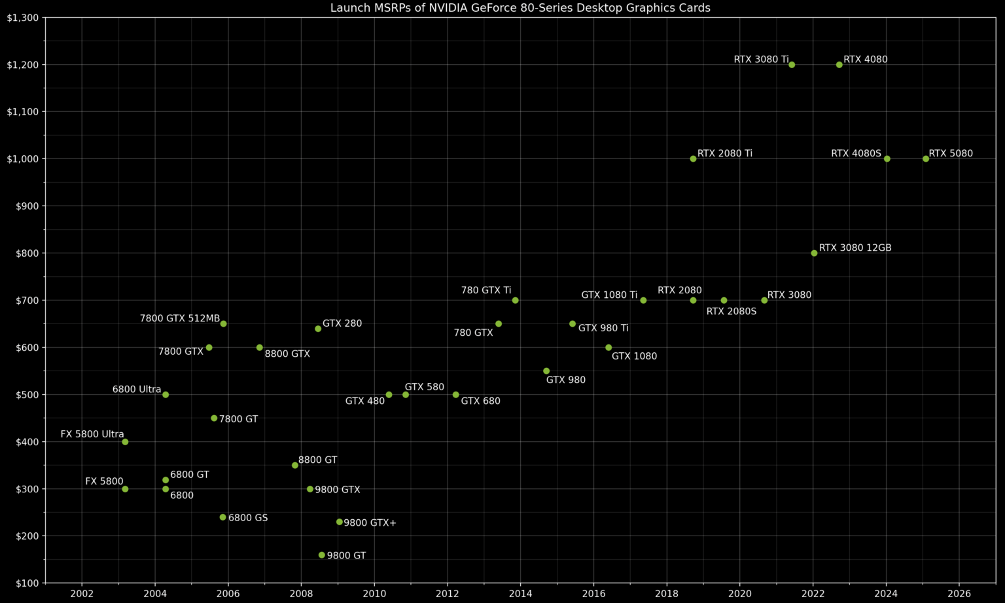Click the RTX 4080S label

tap(856, 154)
